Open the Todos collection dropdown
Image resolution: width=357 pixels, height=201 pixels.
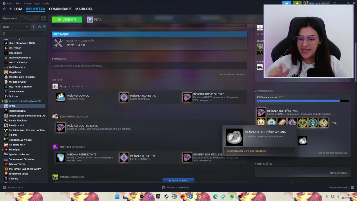coord(15,27)
